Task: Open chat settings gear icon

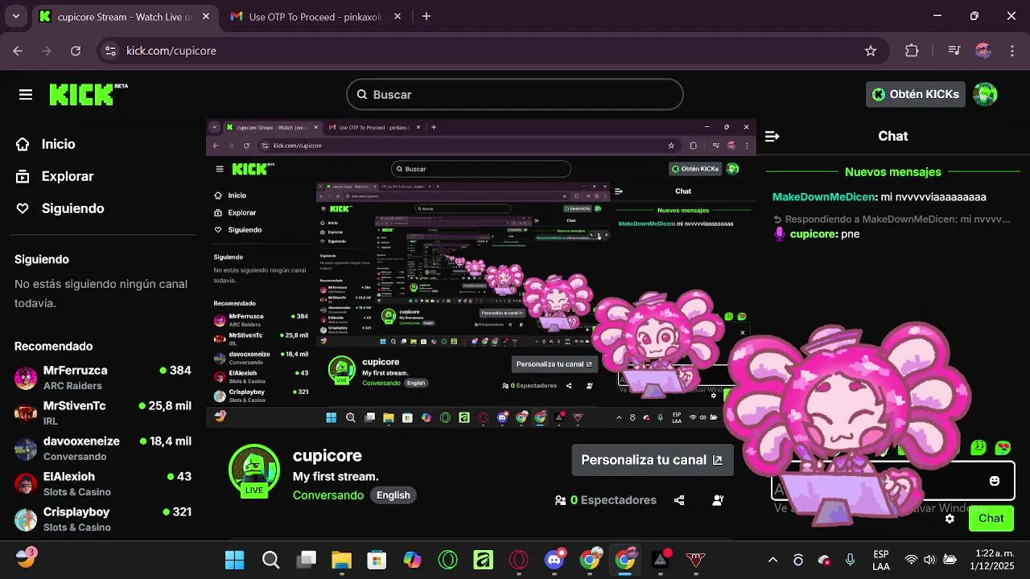Action: pos(950,519)
